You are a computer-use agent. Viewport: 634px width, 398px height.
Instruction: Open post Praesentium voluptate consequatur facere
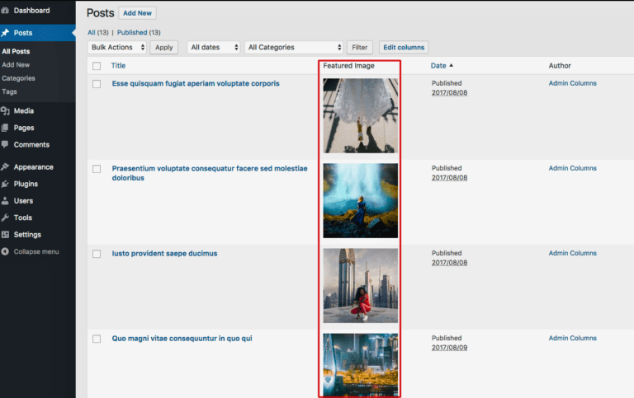pyautogui.click(x=210, y=173)
